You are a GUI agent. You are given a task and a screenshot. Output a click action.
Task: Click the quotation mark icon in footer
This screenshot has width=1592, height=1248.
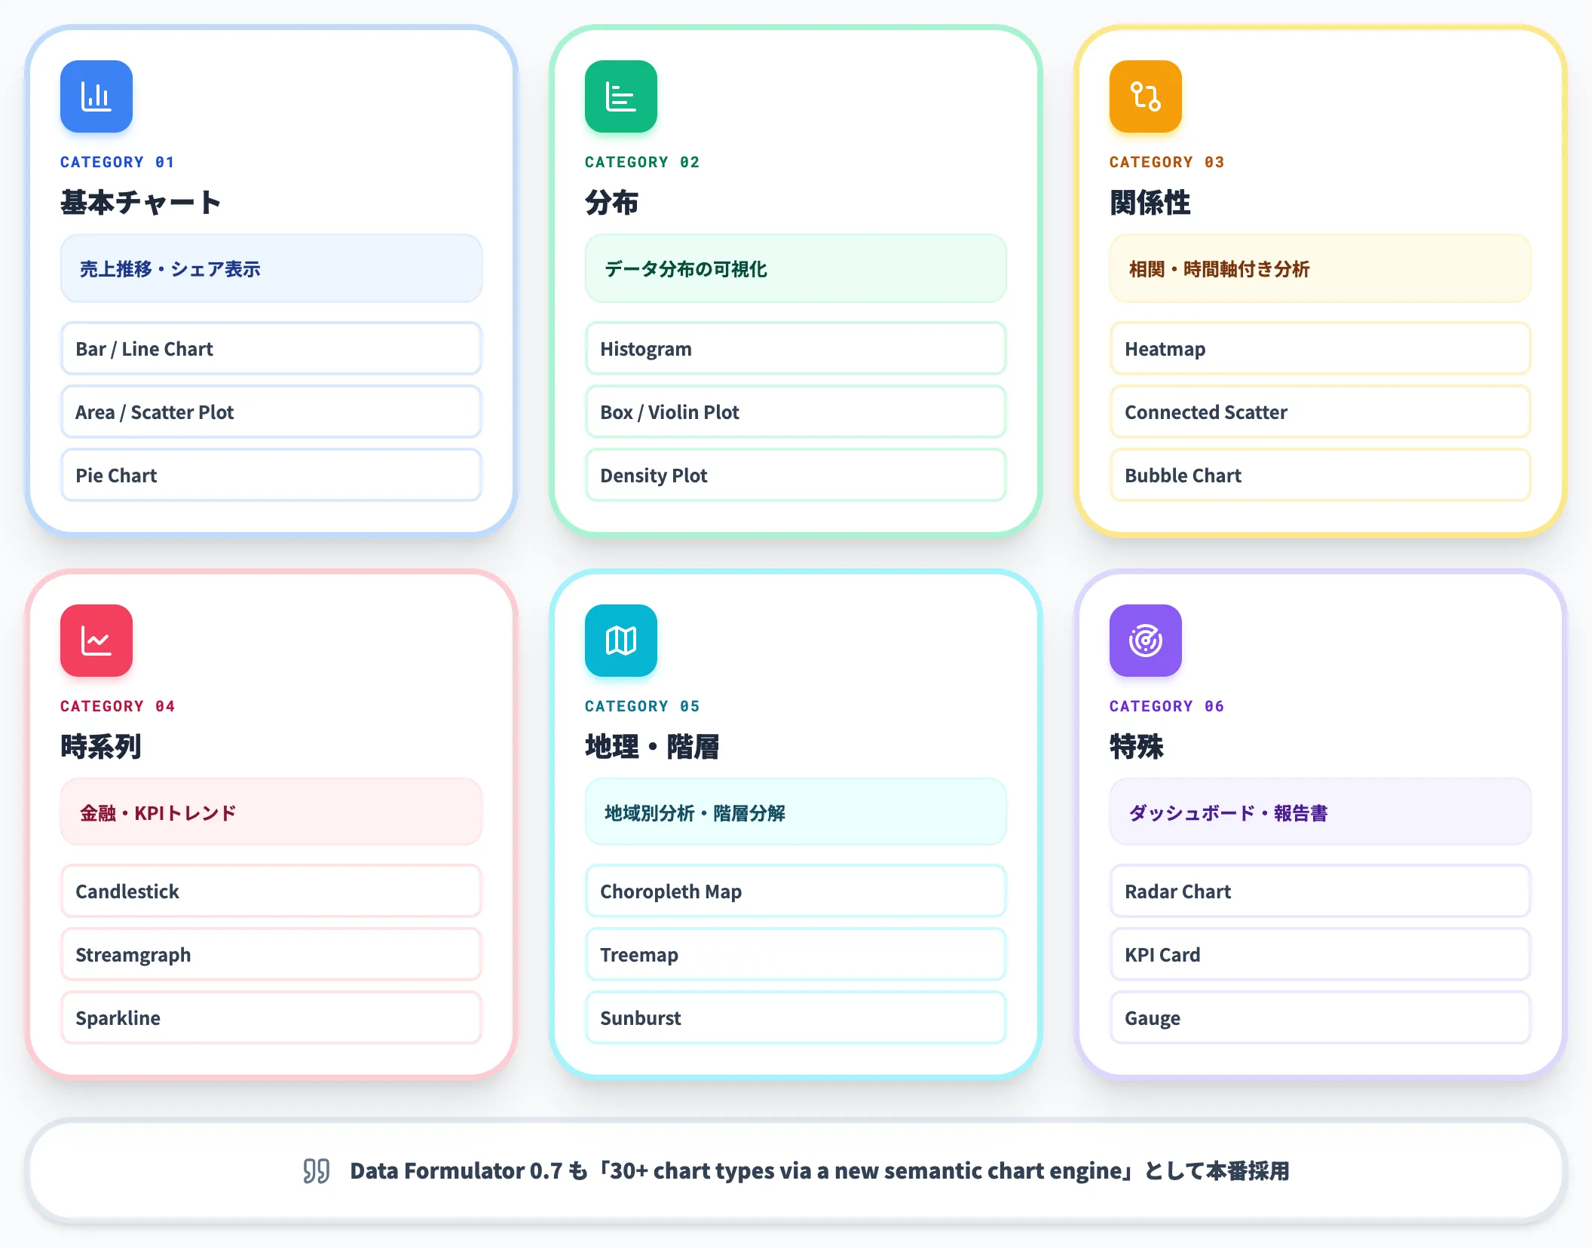pyautogui.click(x=317, y=1170)
